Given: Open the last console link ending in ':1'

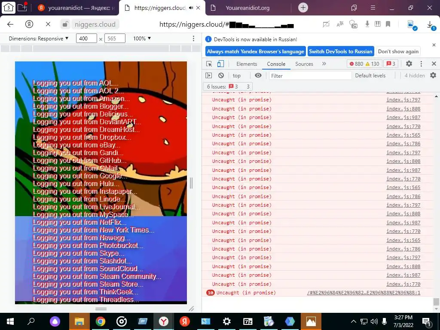Looking at the screenshot, I should [364, 293].
